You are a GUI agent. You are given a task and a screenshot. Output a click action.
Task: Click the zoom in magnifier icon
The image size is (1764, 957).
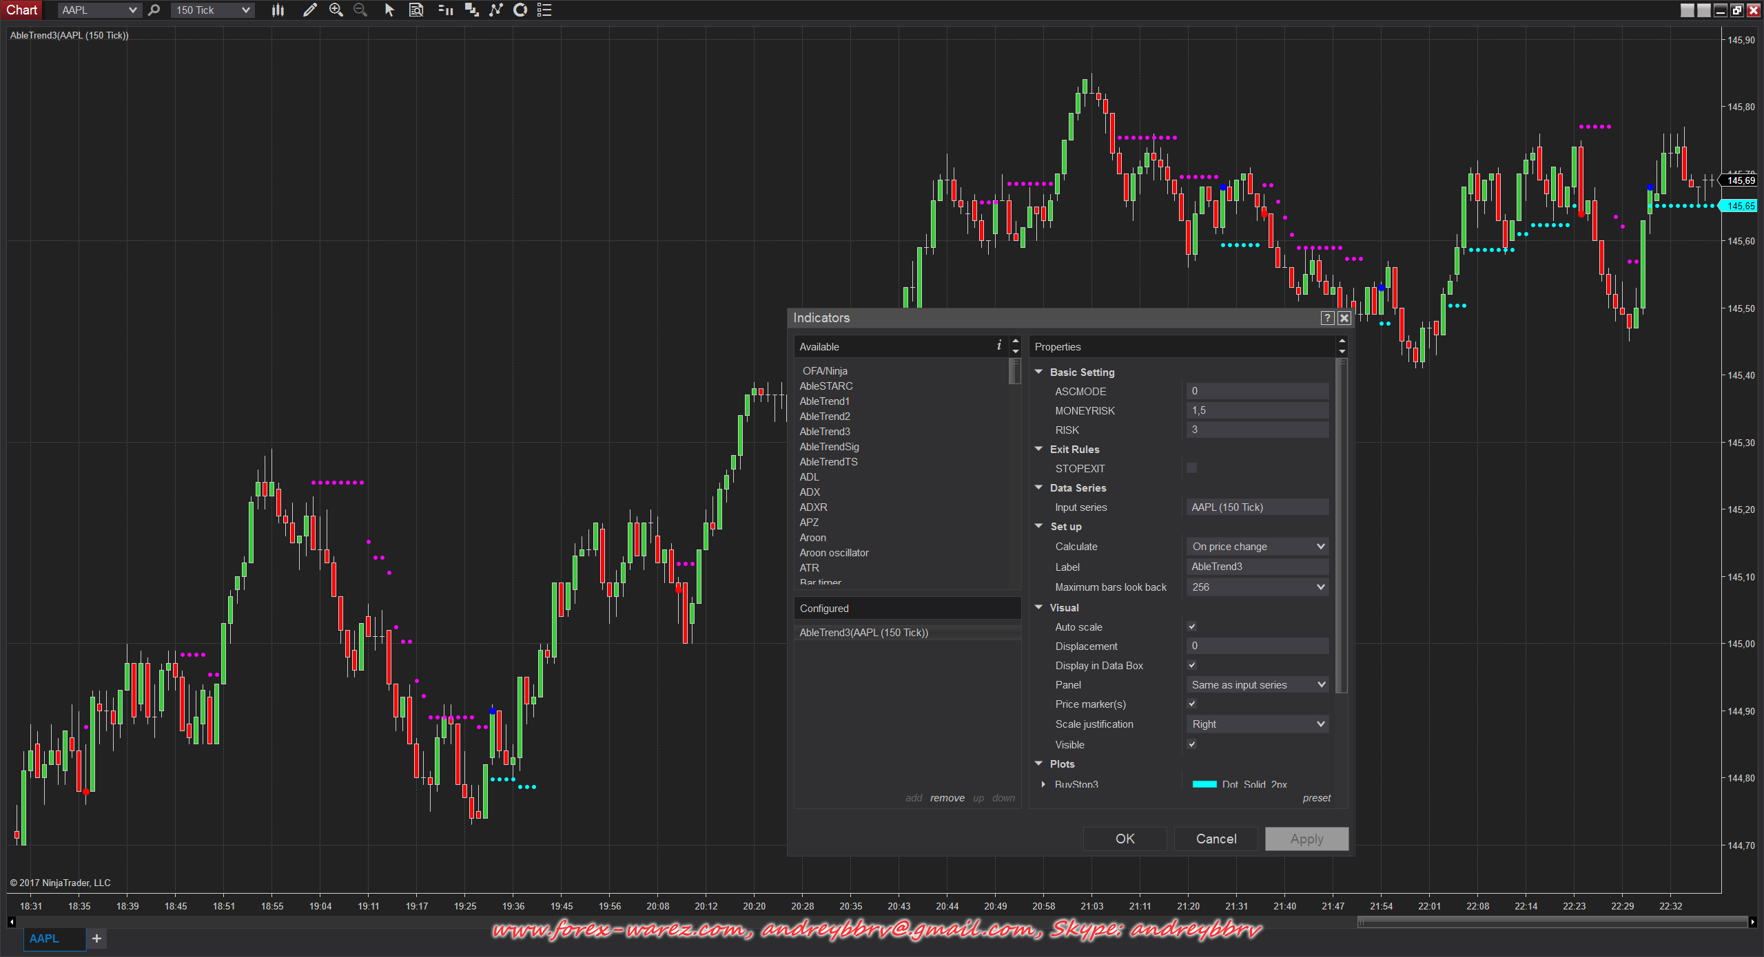point(336,10)
